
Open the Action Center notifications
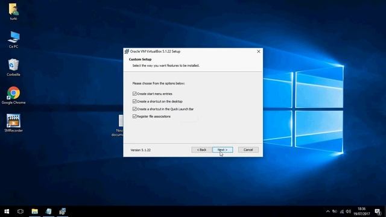[378, 212]
